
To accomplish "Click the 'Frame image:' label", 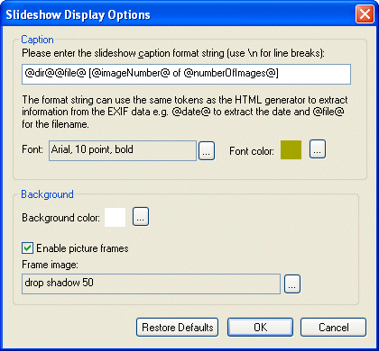I will pyautogui.click(x=50, y=265).
